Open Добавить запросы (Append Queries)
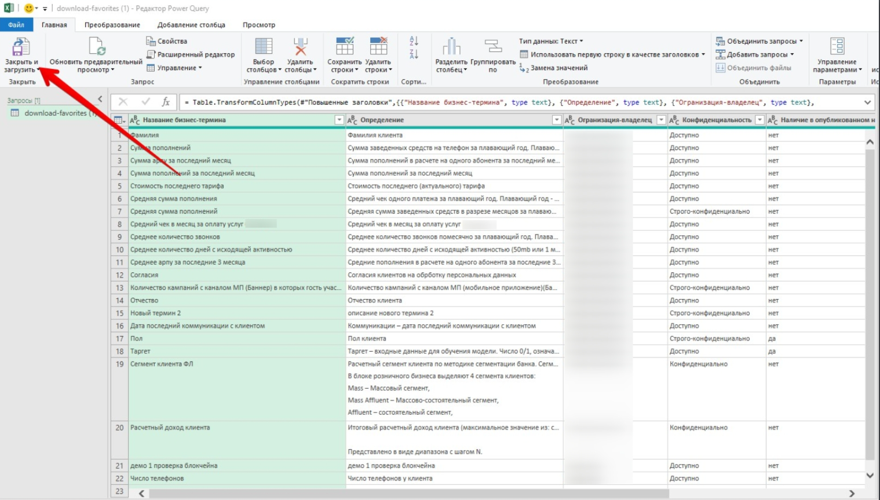 755,54
